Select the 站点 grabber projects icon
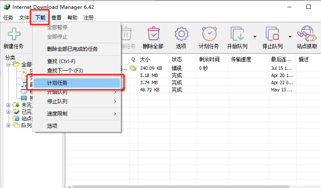 [16, 118]
